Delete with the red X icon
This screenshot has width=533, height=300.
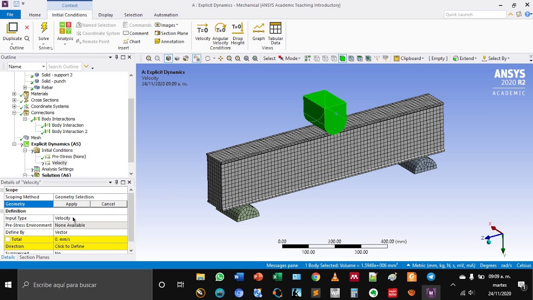[27, 27]
